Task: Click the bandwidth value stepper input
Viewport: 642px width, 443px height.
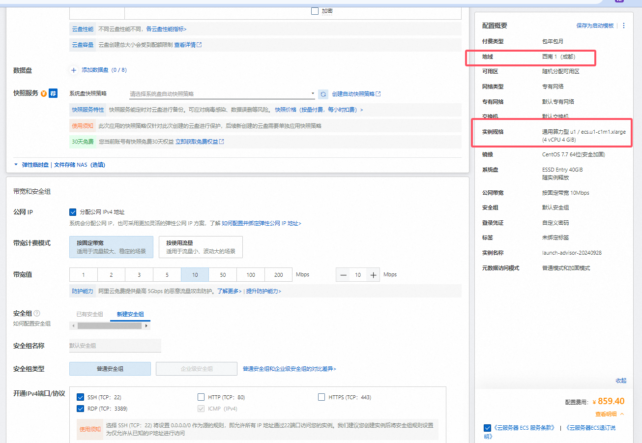Action: click(x=358, y=275)
